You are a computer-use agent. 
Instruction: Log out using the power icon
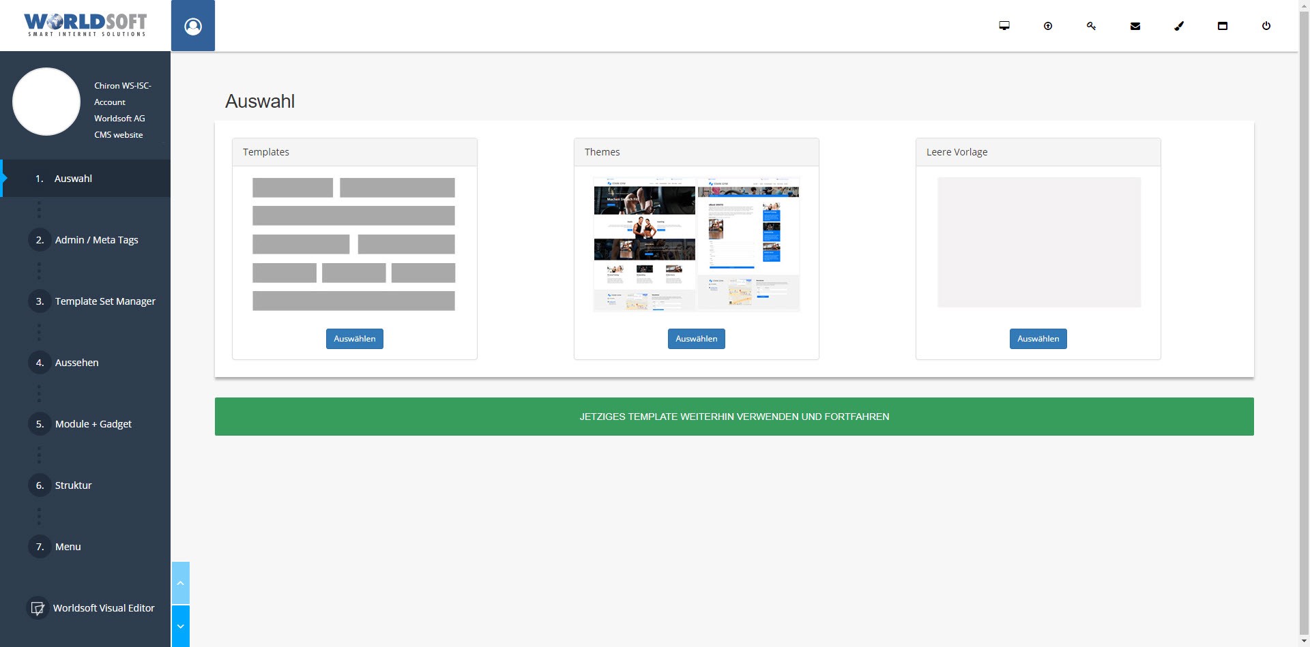pyautogui.click(x=1266, y=25)
